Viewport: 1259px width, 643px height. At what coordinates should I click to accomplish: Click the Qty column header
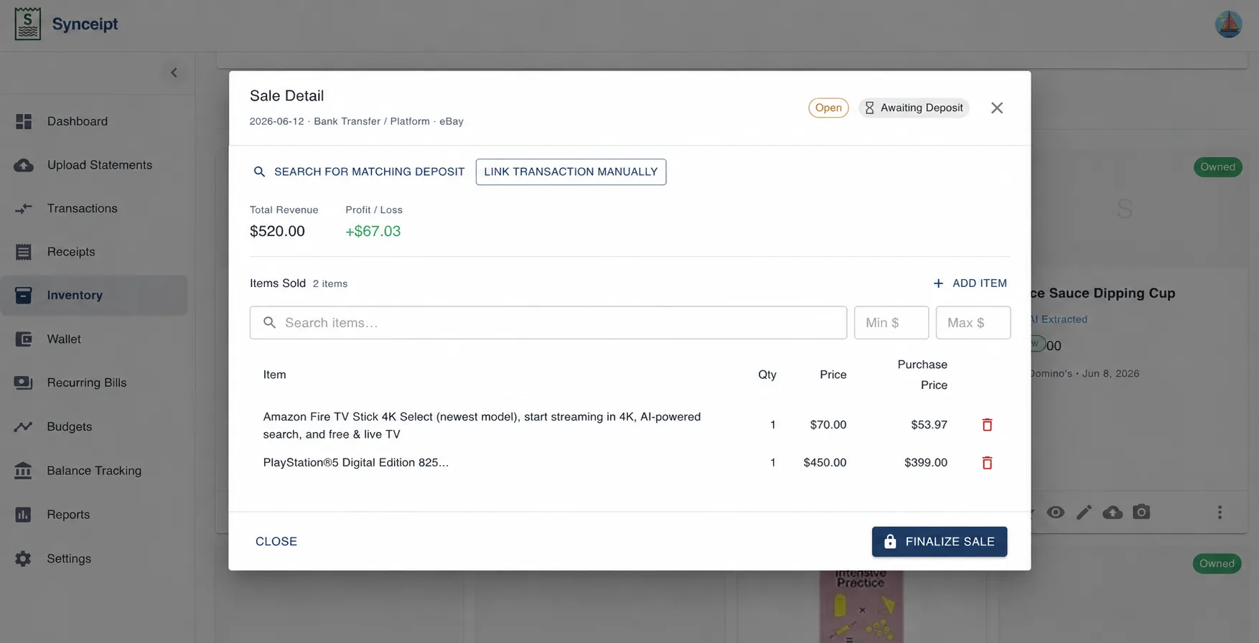click(x=767, y=375)
